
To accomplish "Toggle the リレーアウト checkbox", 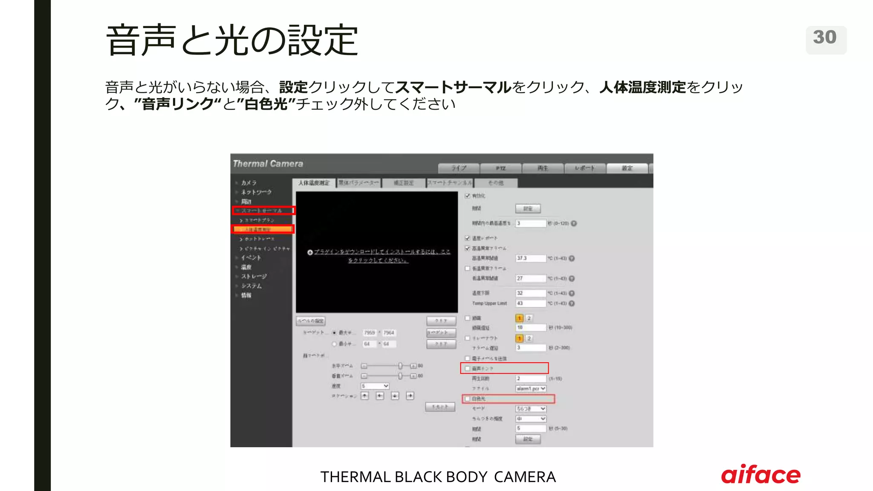I will point(467,338).
